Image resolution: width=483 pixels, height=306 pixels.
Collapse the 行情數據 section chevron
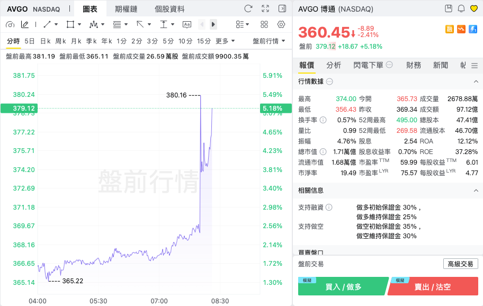pyautogui.click(x=476, y=82)
